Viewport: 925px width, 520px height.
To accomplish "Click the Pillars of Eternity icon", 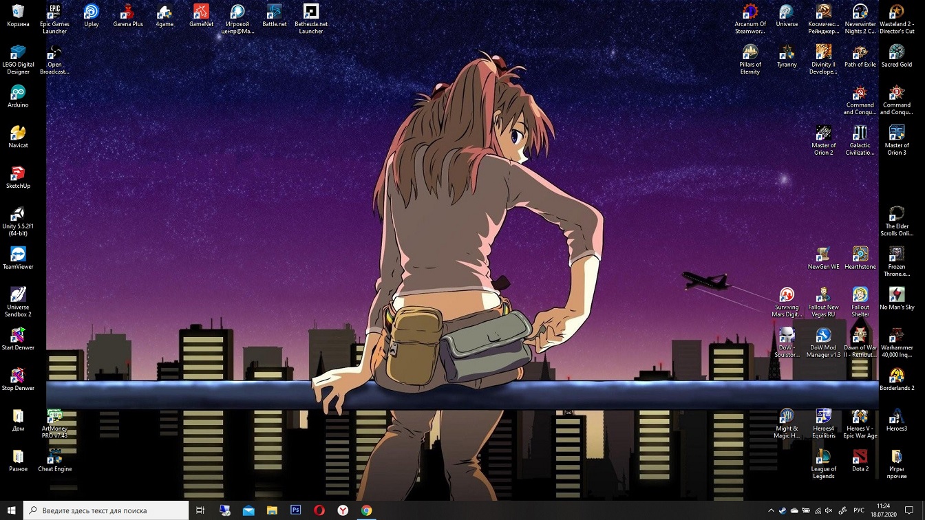I will (750, 60).
